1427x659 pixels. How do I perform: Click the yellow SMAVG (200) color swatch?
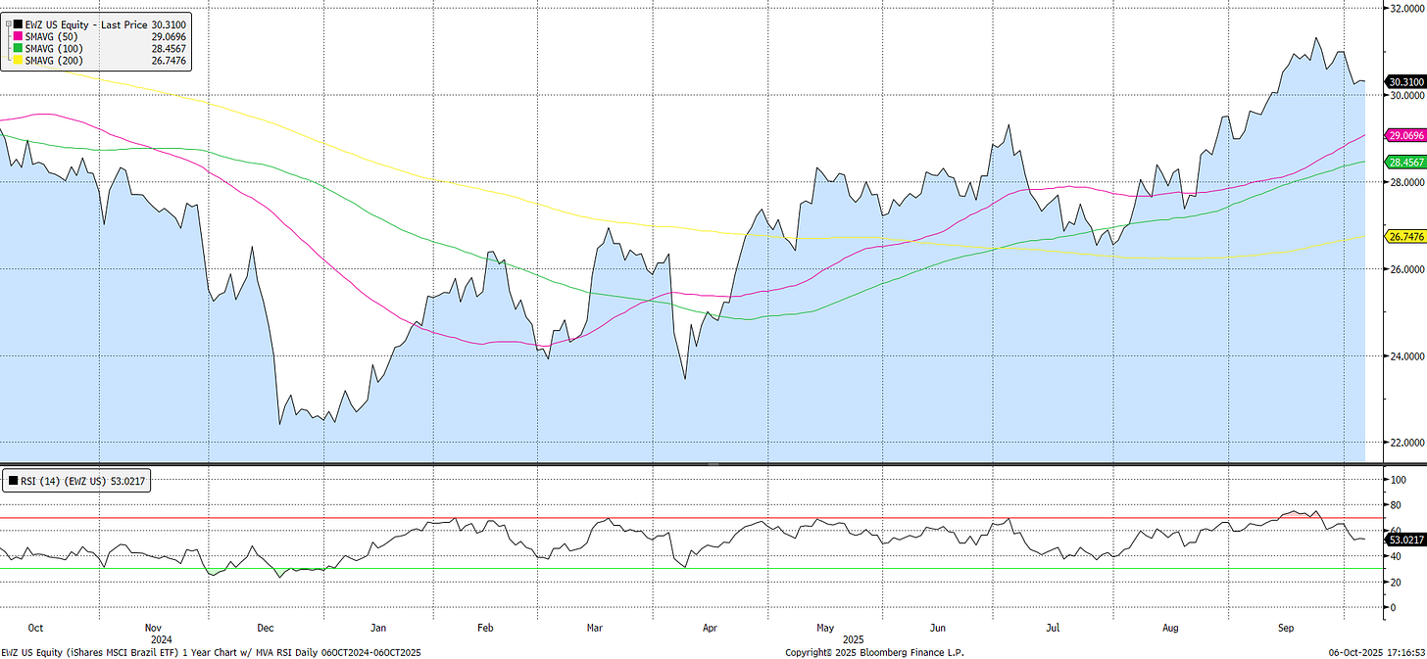pos(18,60)
